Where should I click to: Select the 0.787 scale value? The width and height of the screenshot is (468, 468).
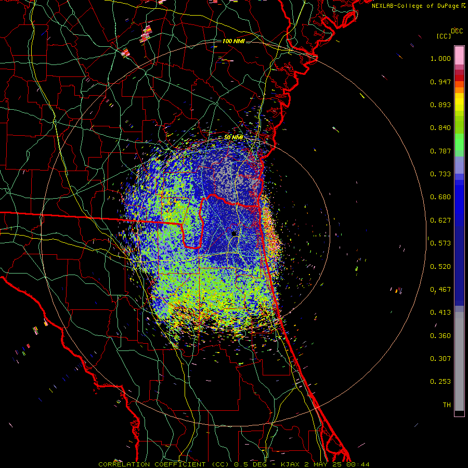[440, 151]
